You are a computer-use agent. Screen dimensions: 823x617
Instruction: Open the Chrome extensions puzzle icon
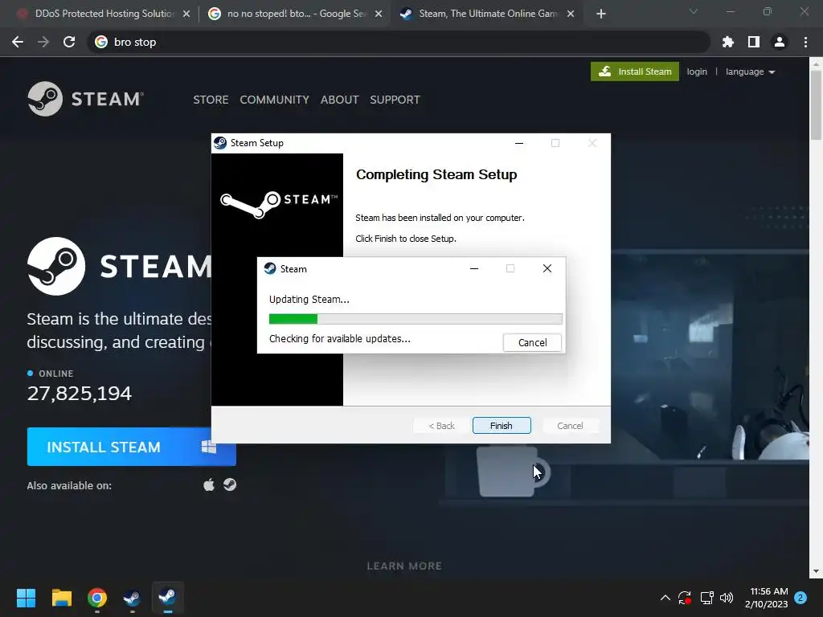pyautogui.click(x=728, y=42)
